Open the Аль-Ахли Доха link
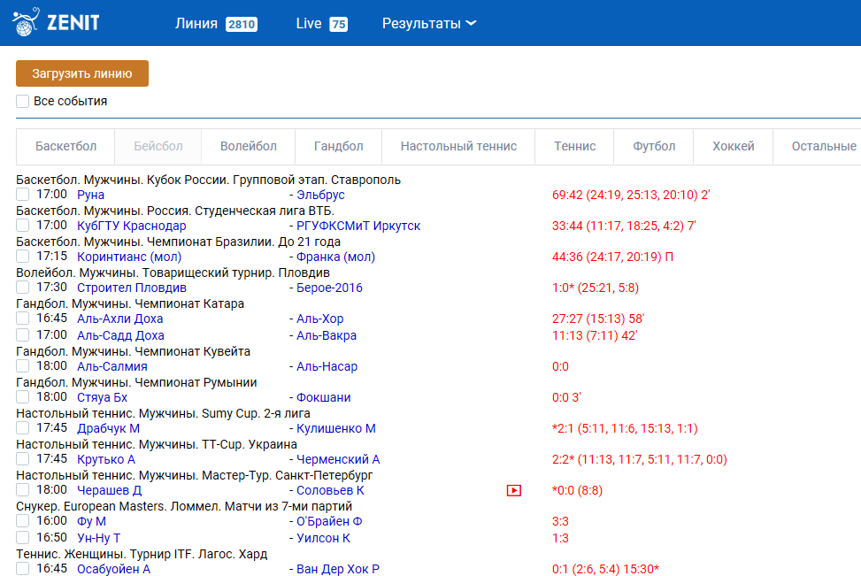This screenshot has height=576, width=861. click(119, 319)
